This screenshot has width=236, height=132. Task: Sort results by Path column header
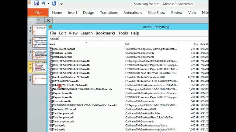coord(152,44)
